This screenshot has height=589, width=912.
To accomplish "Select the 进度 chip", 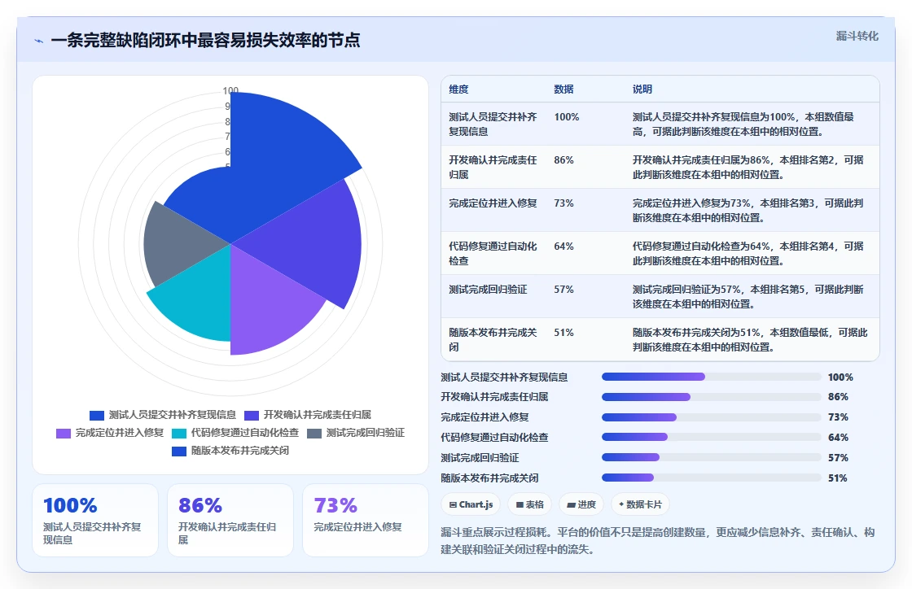I will point(581,504).
